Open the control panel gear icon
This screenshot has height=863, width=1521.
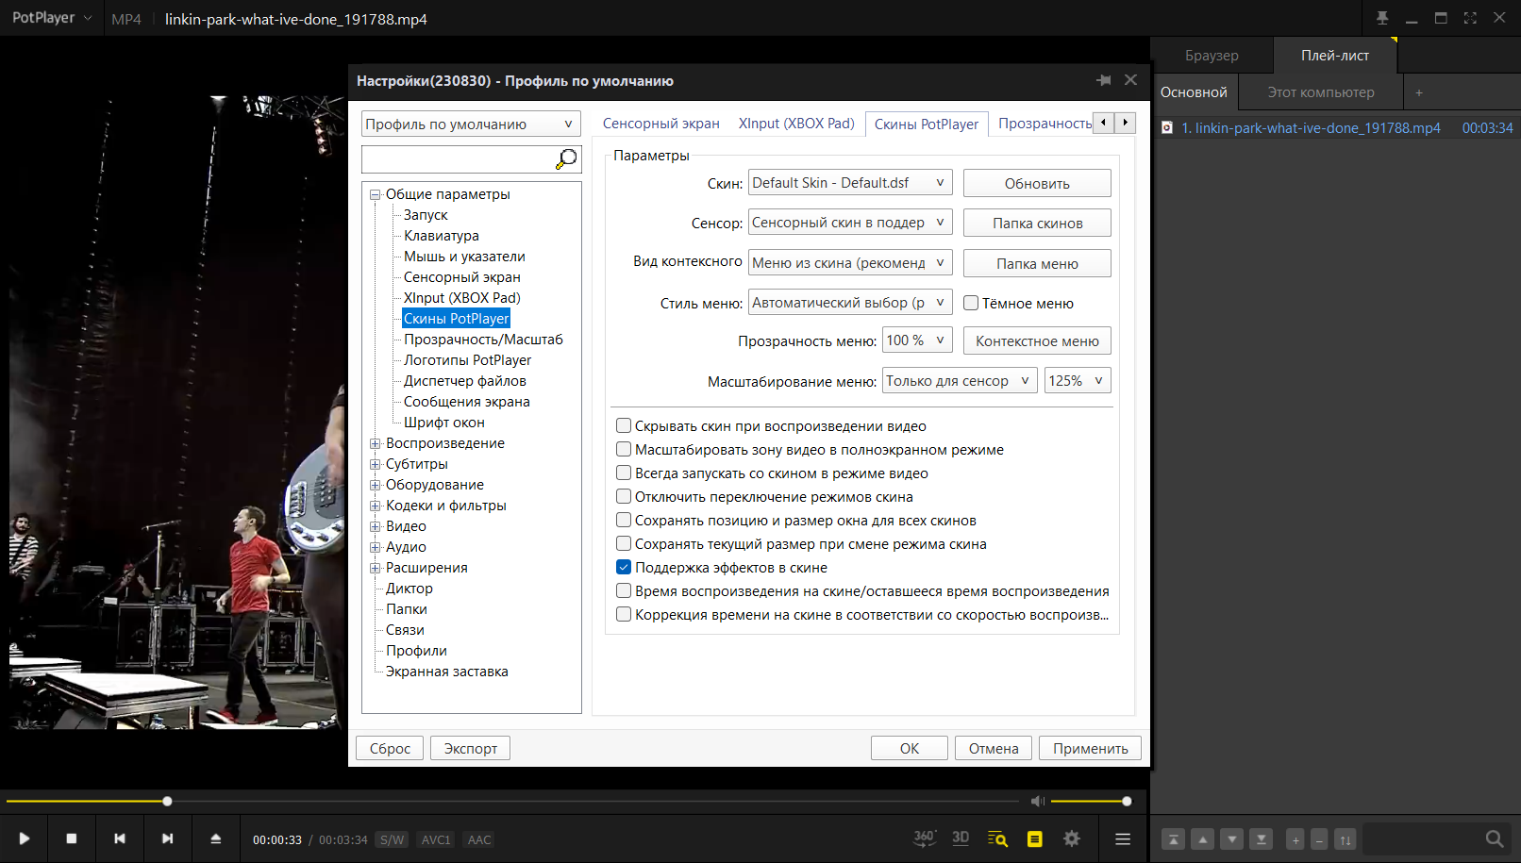1072,838
